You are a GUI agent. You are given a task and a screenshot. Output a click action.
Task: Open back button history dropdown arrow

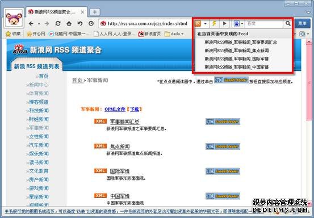[39, 24]
